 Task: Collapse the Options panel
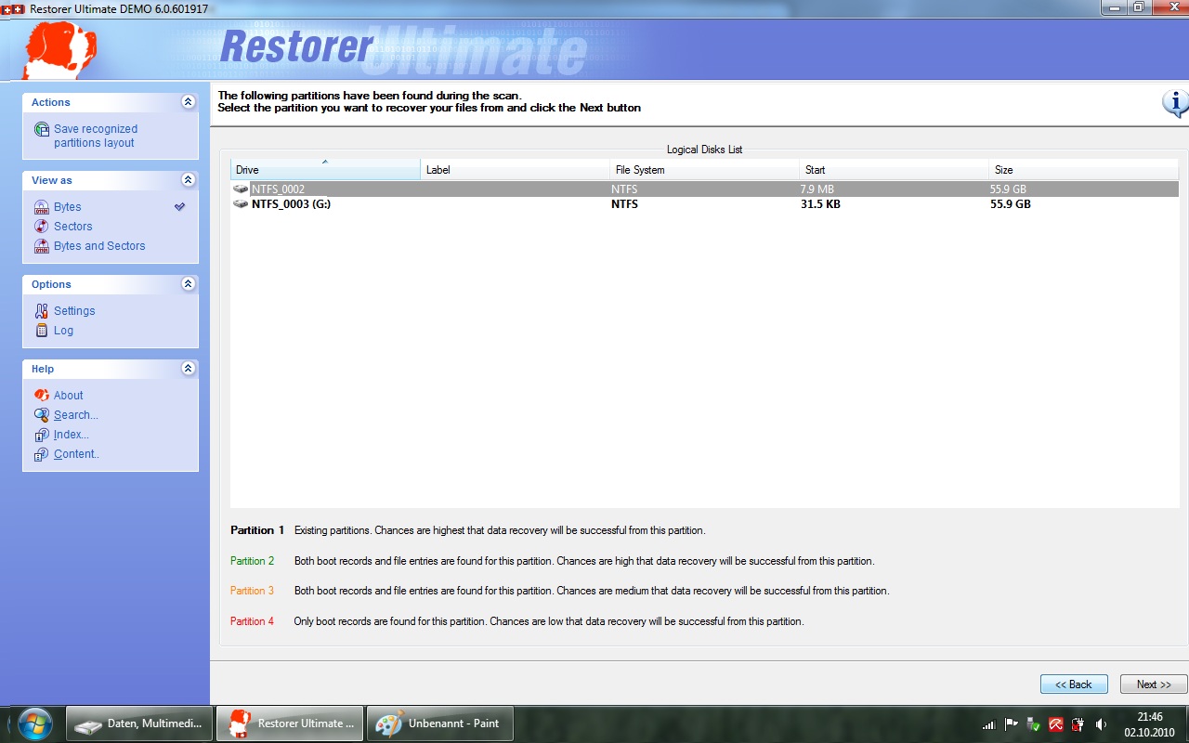coord(189,284)
